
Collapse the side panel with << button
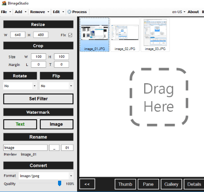(87, 184)
